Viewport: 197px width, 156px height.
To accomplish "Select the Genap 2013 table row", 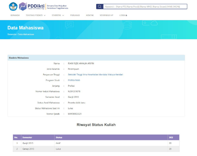I will (96, 149).
